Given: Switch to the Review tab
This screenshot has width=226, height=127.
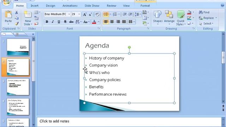Looking at the screenshot, I should [112, 6].
